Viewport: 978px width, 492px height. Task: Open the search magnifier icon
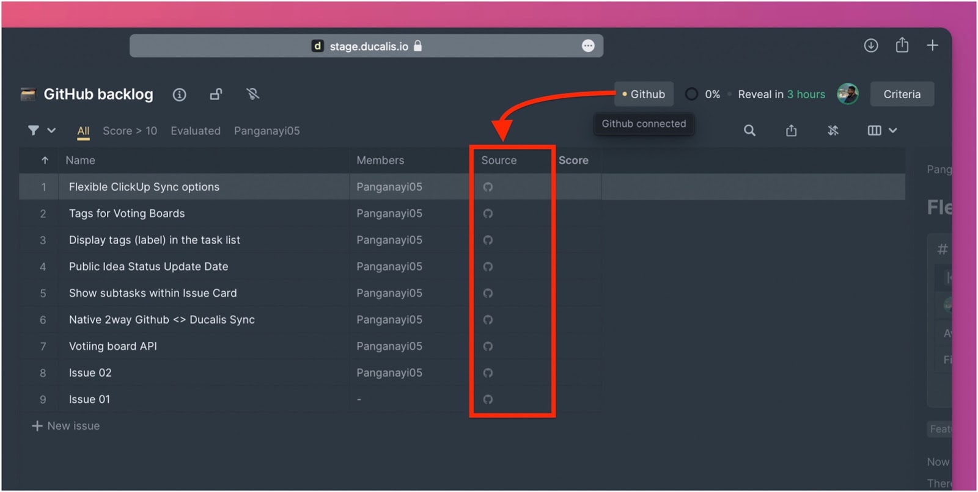[x=749, y=130]
